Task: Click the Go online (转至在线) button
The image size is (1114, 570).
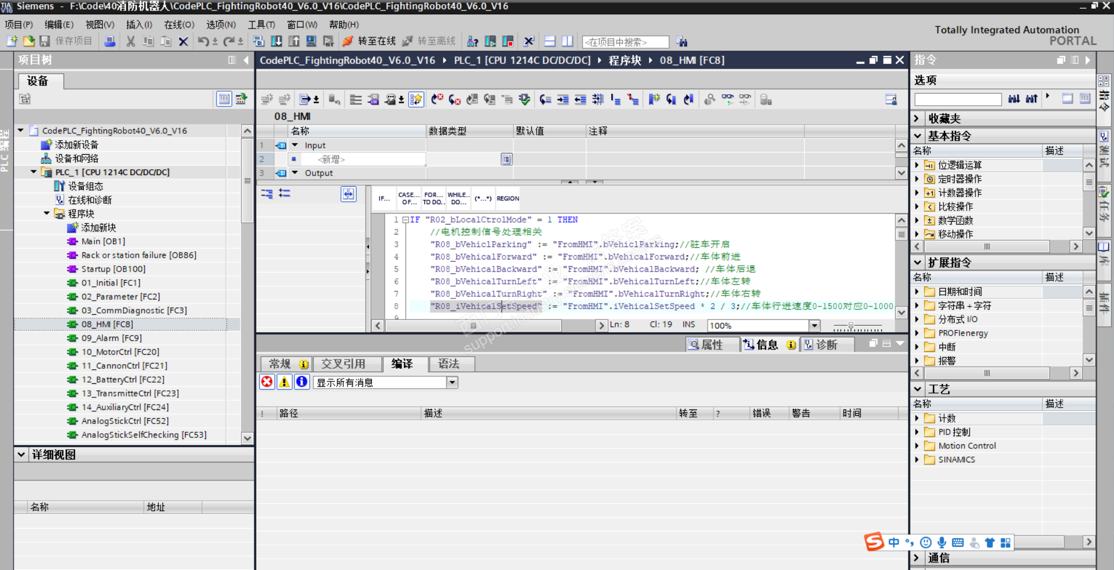Action: coord(370,41)
